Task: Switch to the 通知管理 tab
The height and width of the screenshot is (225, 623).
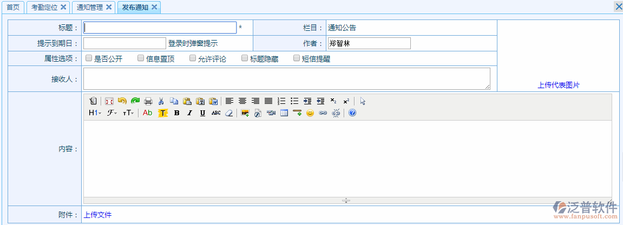Action: click(89, 7)
